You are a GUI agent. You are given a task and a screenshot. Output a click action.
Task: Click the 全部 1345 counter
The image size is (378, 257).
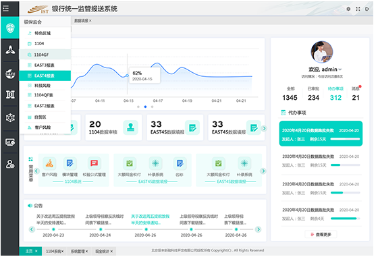click(x=290, y=94)
